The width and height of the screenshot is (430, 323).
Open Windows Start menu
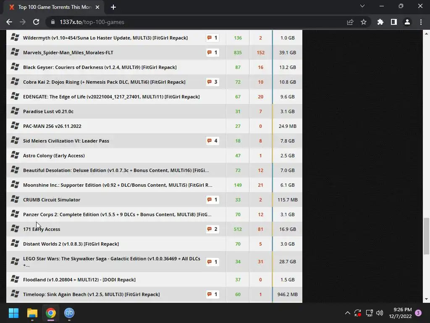[13, 313]
